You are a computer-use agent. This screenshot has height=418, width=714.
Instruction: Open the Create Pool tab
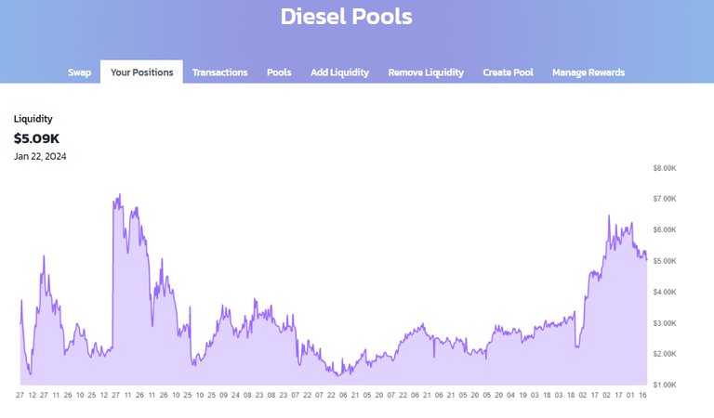pyautogui.click(x=508, y=72)
